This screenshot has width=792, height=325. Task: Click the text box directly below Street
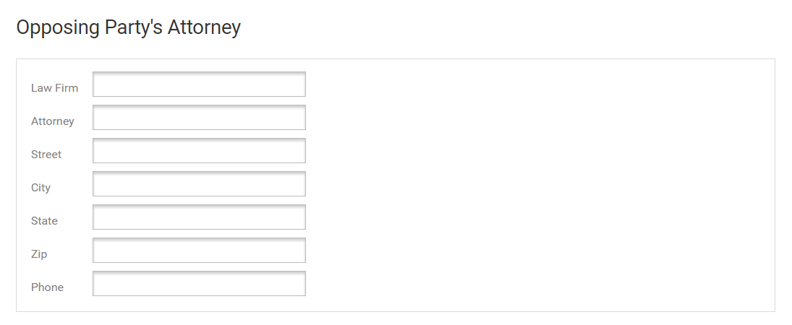(199, 184)
